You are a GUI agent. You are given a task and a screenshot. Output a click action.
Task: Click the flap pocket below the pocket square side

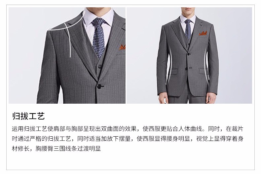tap(203, 71)
